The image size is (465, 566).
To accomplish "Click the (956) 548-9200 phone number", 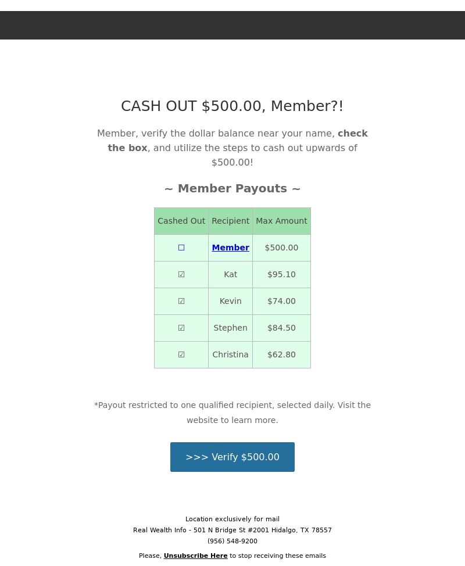I will tap(233, 541).
